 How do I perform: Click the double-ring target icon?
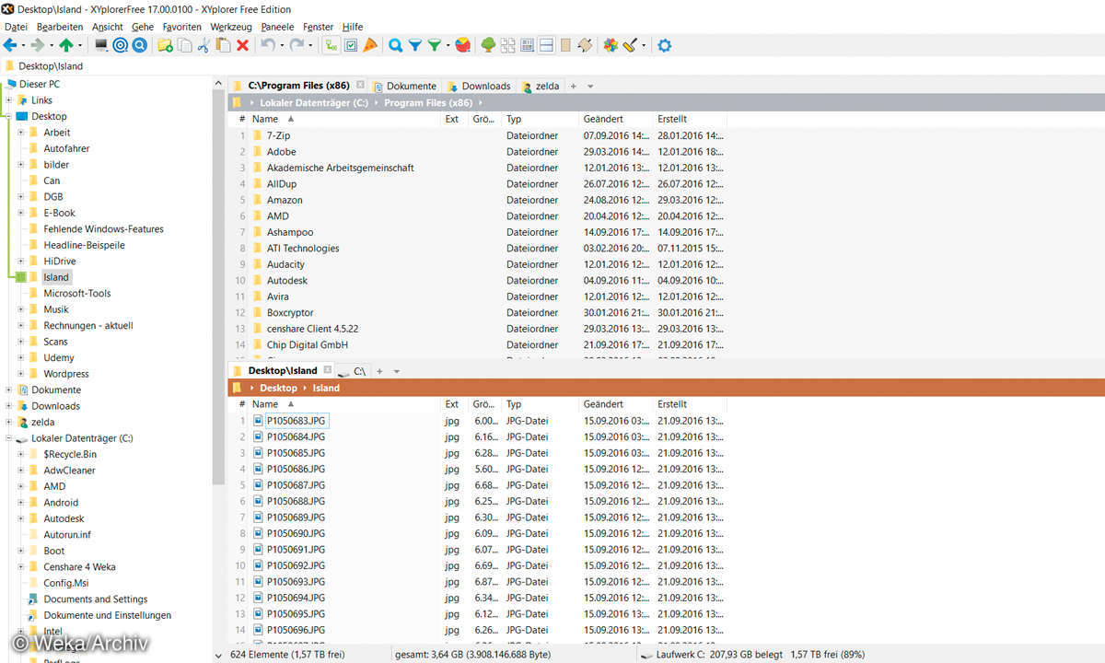coord(121,45)
